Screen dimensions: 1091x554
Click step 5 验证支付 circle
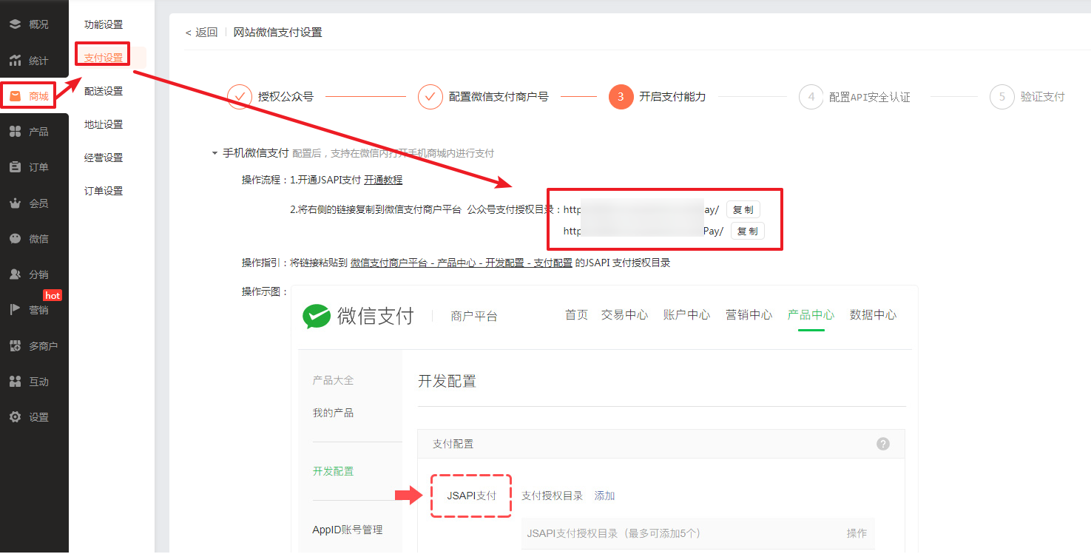click(1002, 97)
